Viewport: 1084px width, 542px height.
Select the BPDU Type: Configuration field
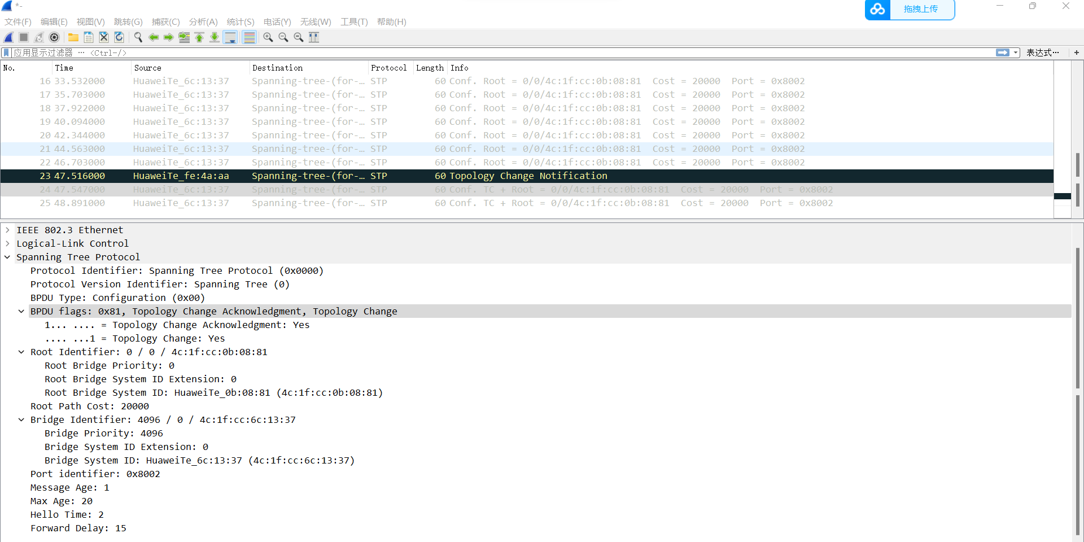(117, 298)
